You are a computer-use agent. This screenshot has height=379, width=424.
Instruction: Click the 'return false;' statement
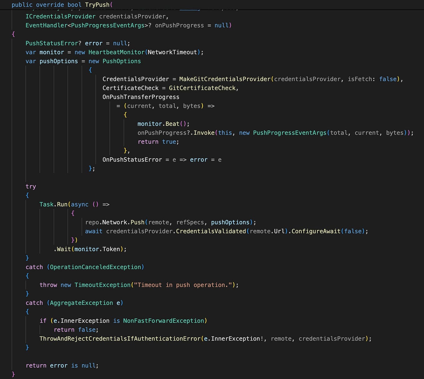tap(76, 330)
